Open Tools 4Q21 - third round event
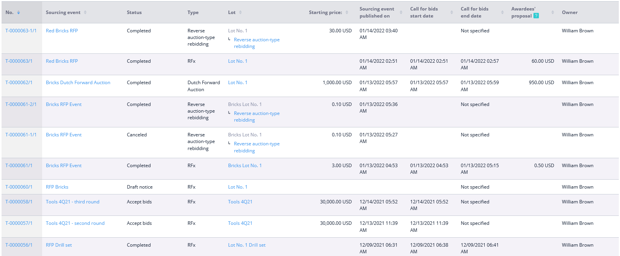This screenshot has height=256, width=620. pyautogui.click(x=73, y=202)
